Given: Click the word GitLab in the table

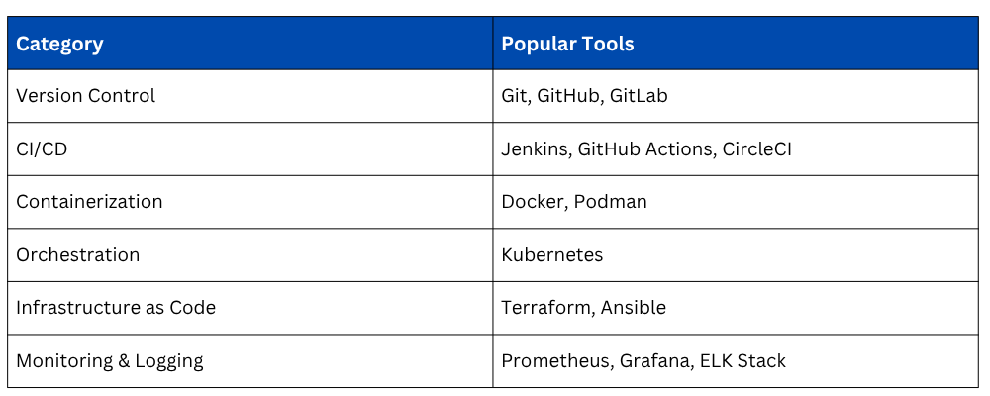Looking at the screenshot, I should [640, 96].
